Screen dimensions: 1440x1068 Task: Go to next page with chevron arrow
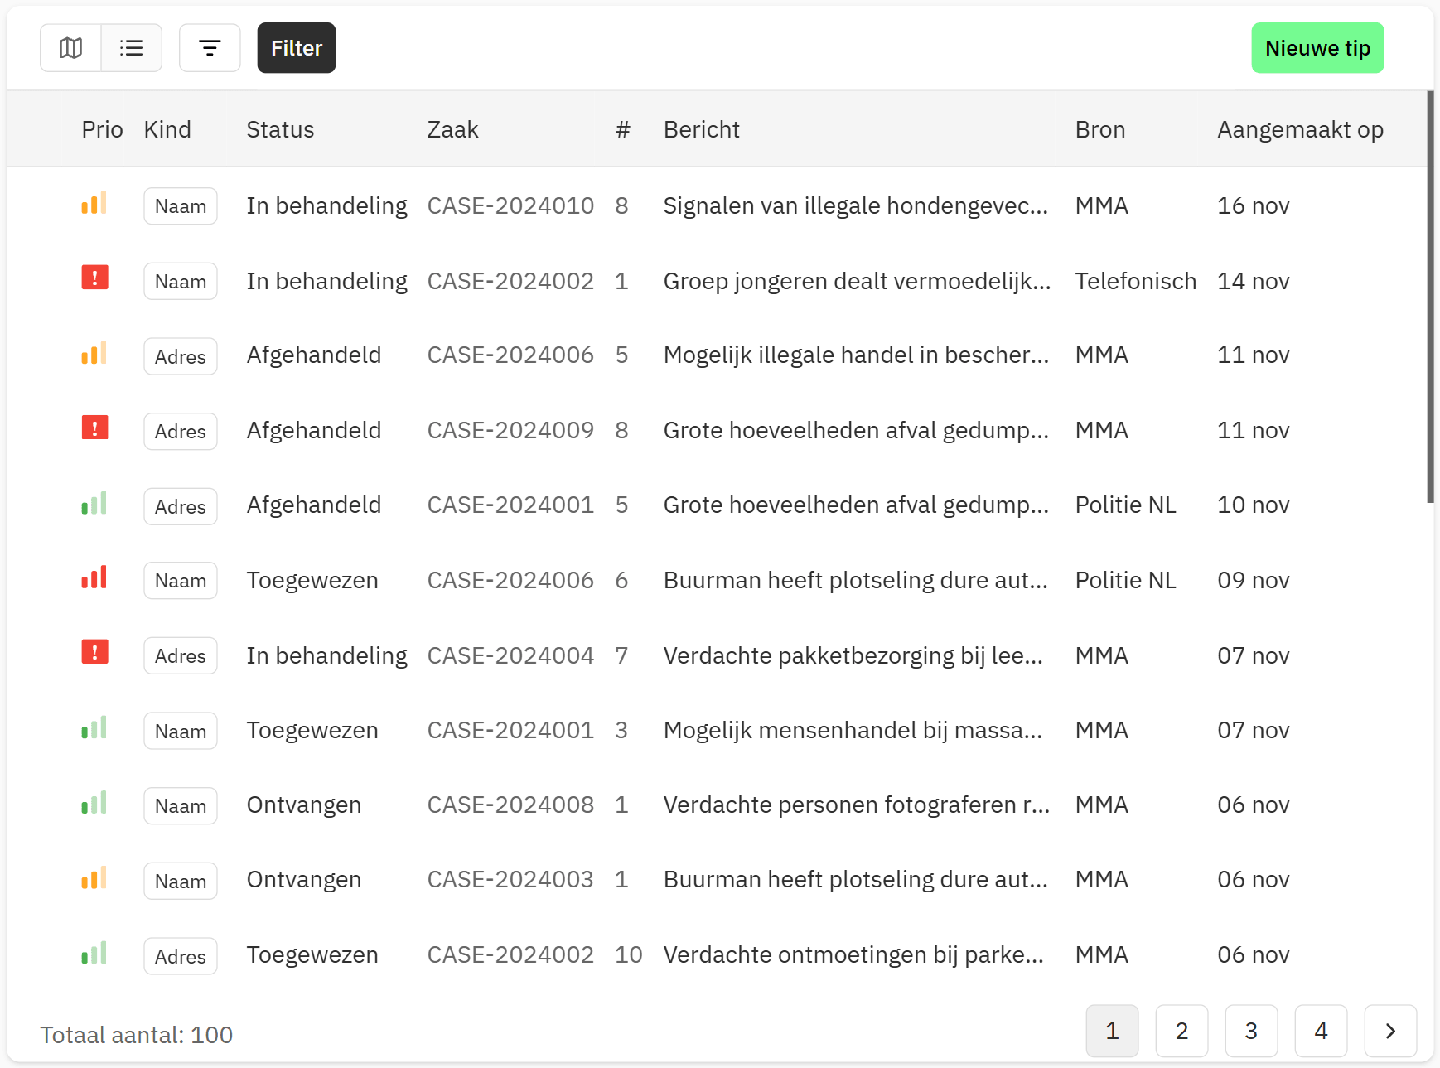click(1389, 1031)
